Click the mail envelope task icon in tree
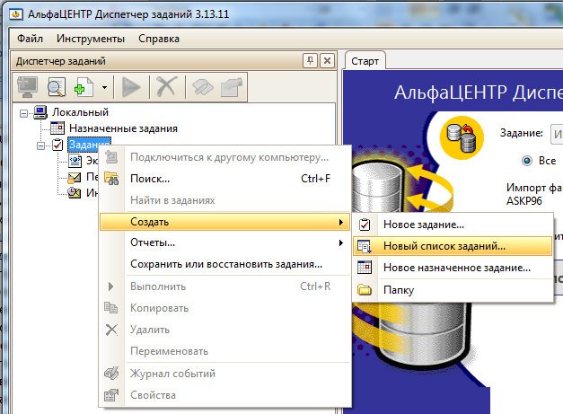The width and height of the screenshot is (563, 414). 74,177
